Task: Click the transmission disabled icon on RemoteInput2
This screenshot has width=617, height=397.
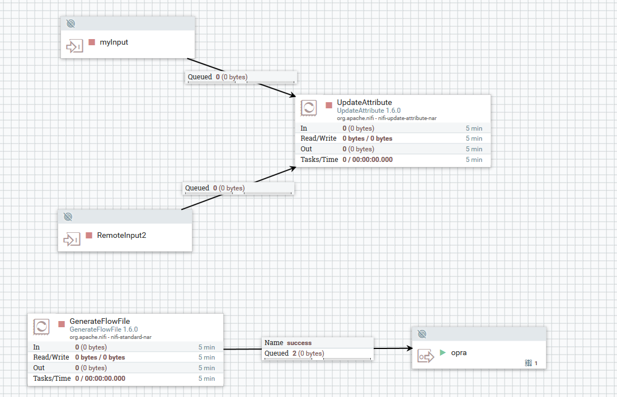Action: (x=68, y=217)
